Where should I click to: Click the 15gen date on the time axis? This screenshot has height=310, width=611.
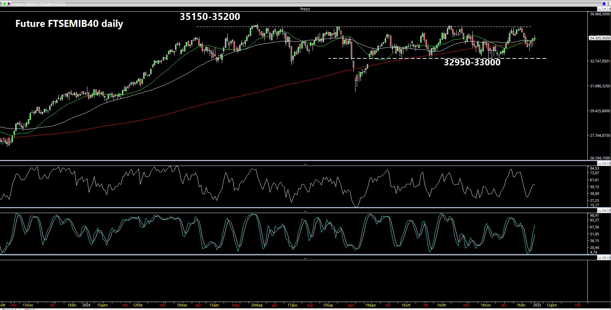click(x=102, y=305)
